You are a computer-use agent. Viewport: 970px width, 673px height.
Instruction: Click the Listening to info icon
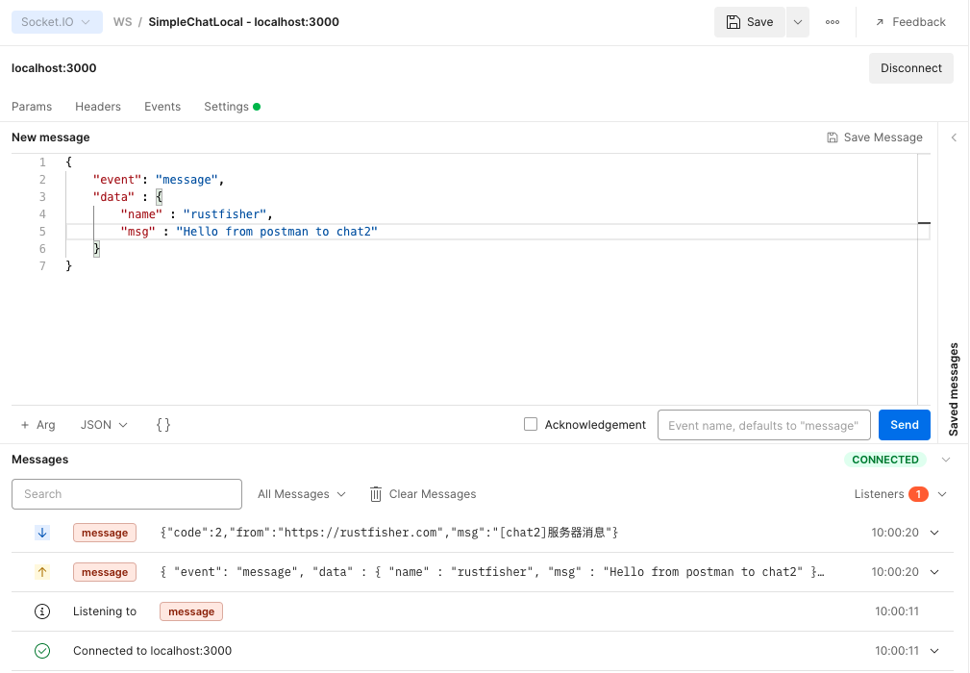(42, 611)
